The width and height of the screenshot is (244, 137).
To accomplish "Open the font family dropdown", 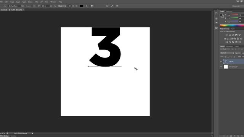I will pos(22,6).
